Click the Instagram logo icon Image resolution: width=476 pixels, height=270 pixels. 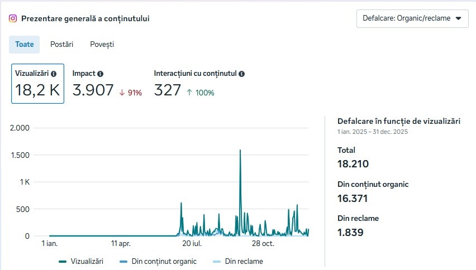click(13, 18)
